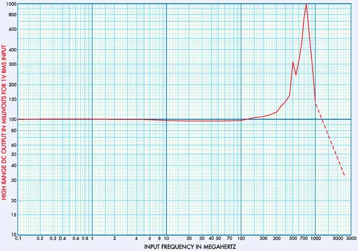The image size is (358, 251).
Task: Select the "40" label on the frequency axis
Action: [211, 238]
